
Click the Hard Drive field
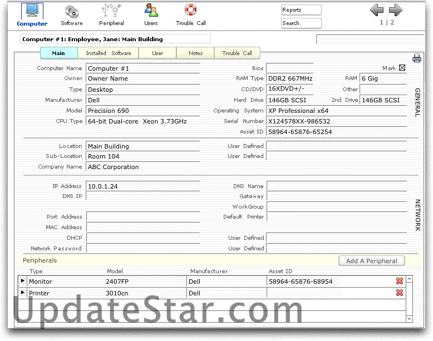(x=289, y=100)
